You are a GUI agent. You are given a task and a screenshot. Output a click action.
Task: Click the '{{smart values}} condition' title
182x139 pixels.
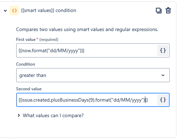(49, 11)
